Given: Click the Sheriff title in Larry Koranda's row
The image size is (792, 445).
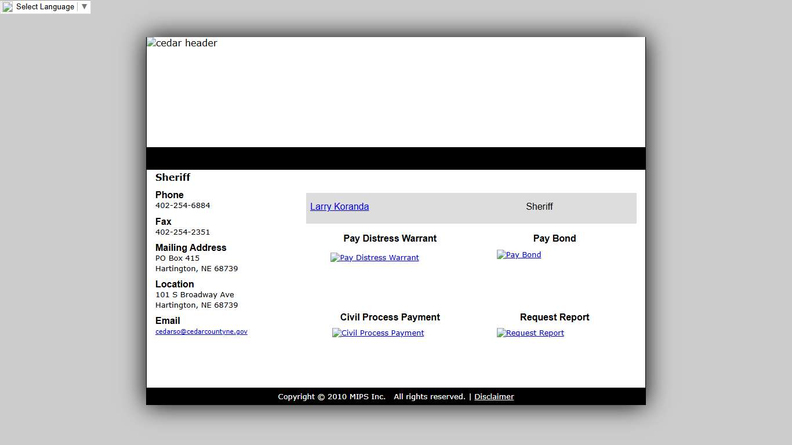Looking at the screenshot, I should point(539,207).
